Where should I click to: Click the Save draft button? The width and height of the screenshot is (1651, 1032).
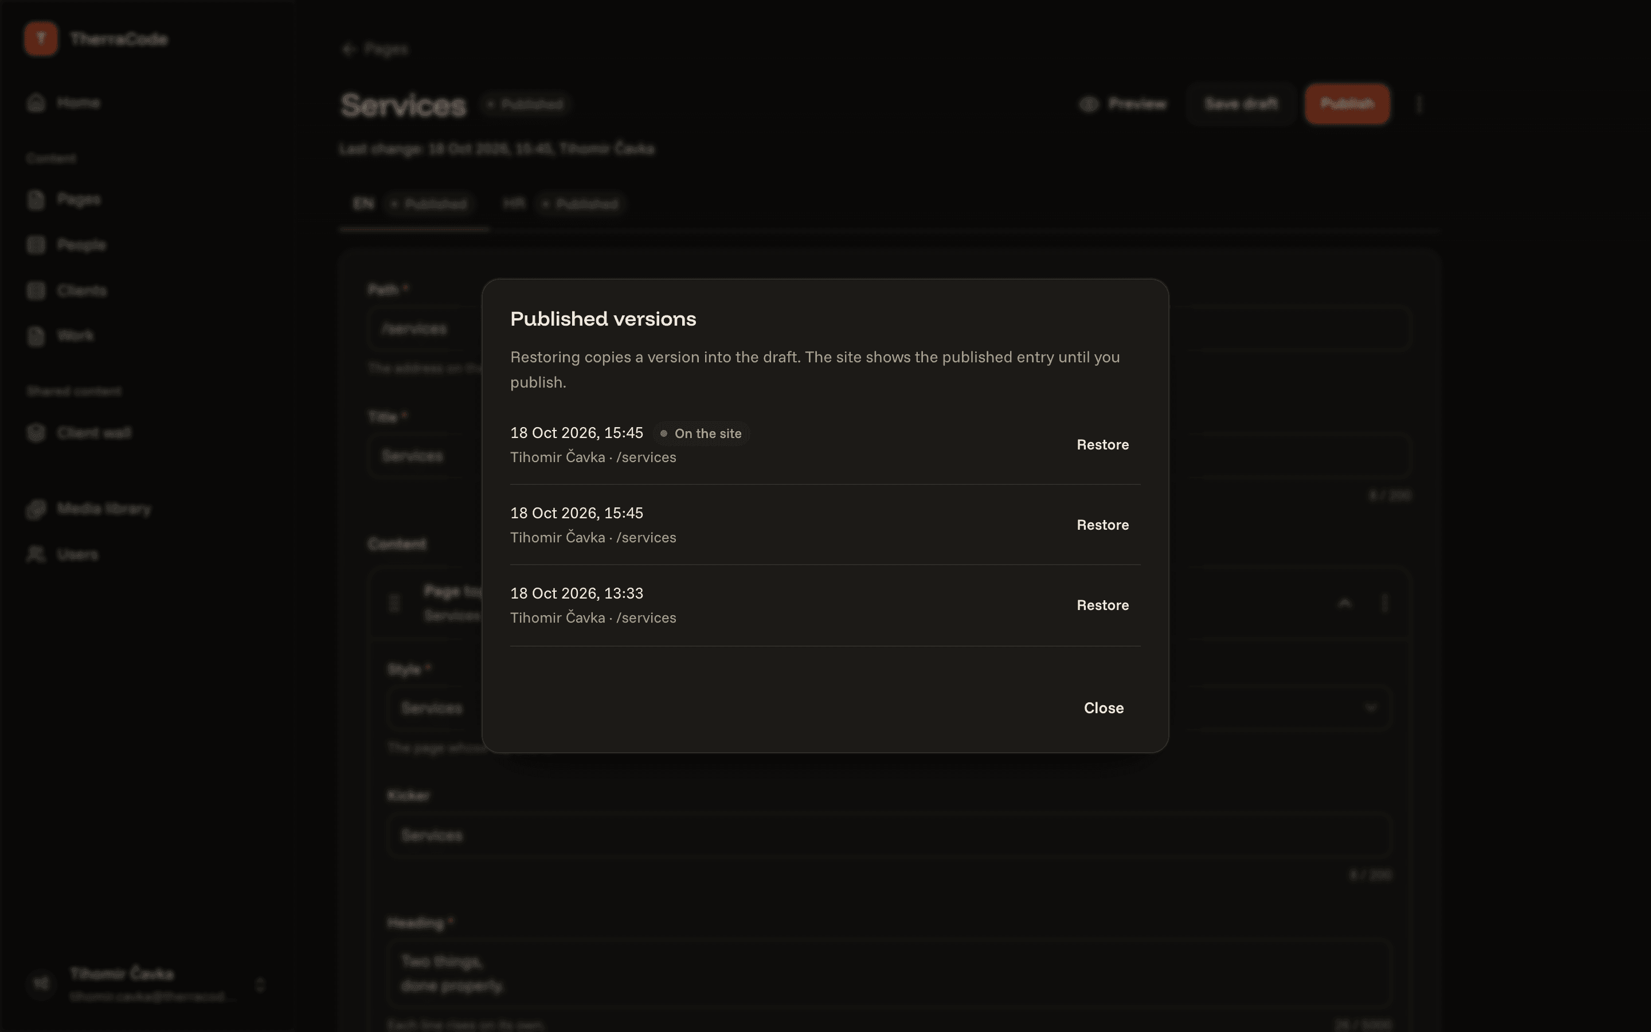click(x=1241, y=104)
